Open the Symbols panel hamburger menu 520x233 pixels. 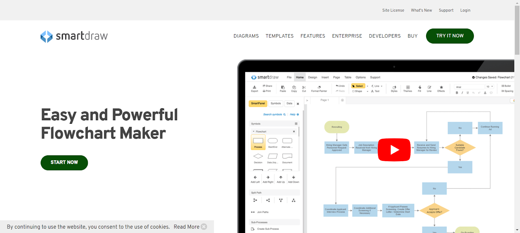(296, 124)
